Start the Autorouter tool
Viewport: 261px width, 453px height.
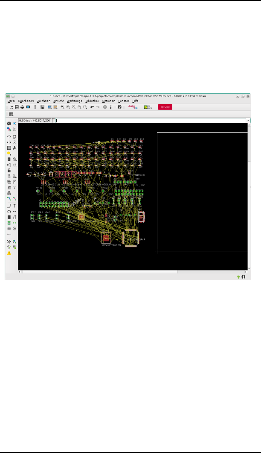point(14,241)
